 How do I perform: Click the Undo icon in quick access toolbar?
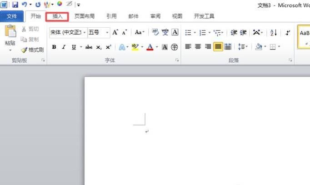point(25,5)
